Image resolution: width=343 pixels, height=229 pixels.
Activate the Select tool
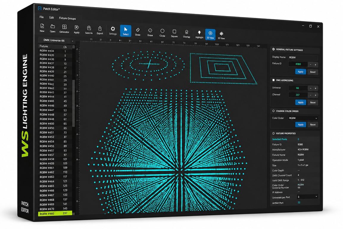point(126,31)
